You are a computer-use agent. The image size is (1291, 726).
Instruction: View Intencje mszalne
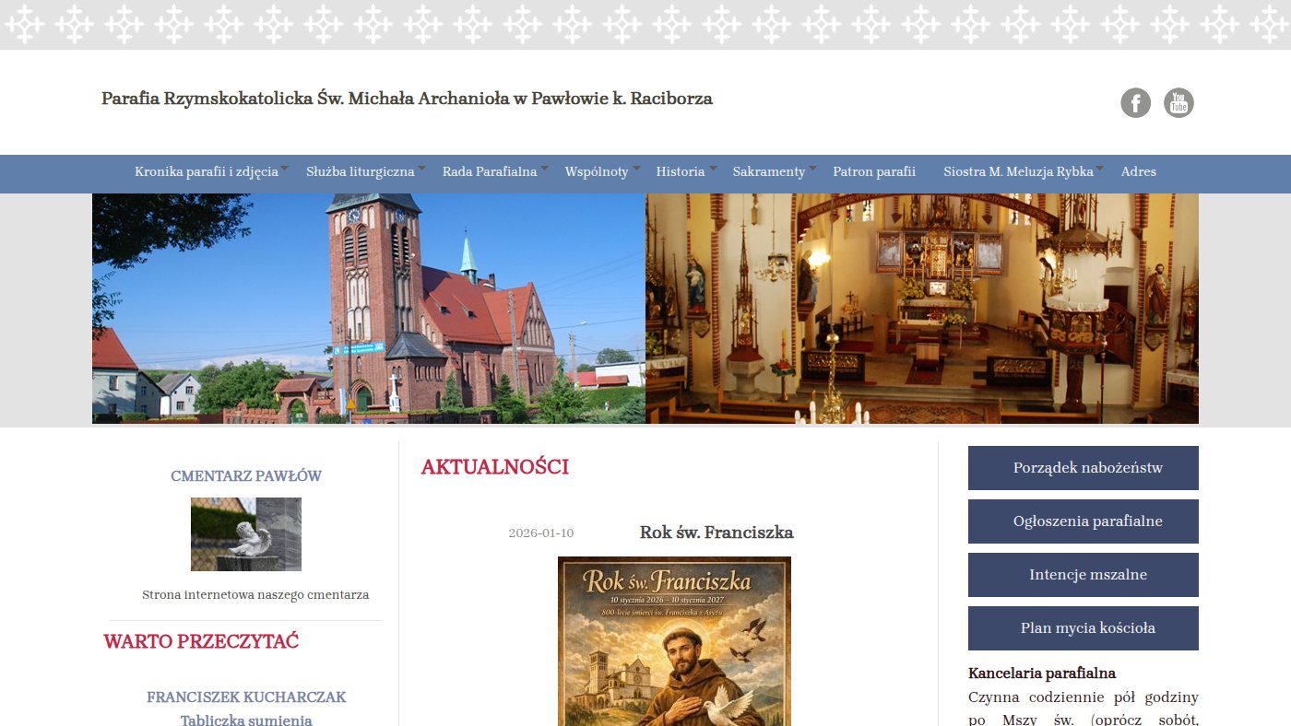pos(1084,575)
